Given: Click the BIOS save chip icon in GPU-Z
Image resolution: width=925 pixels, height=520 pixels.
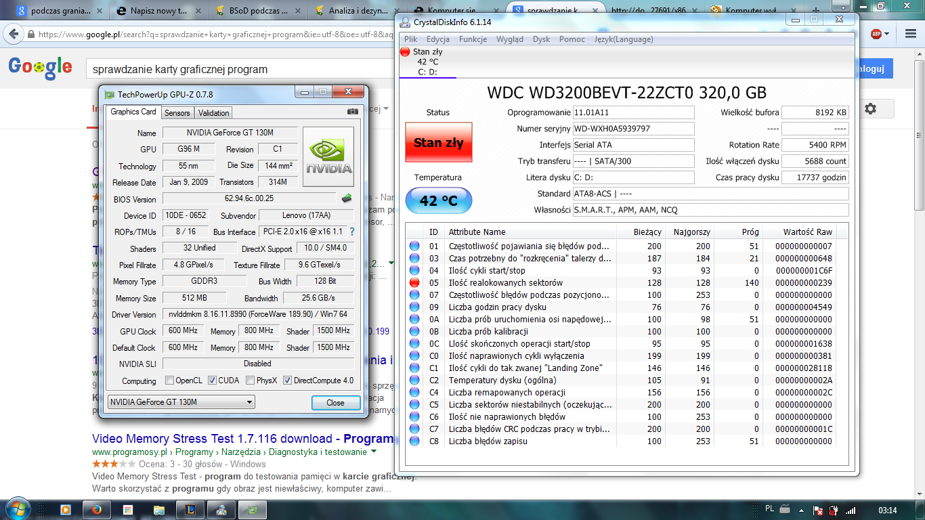Looking at the screenshot, I should [x=346, y=198].
